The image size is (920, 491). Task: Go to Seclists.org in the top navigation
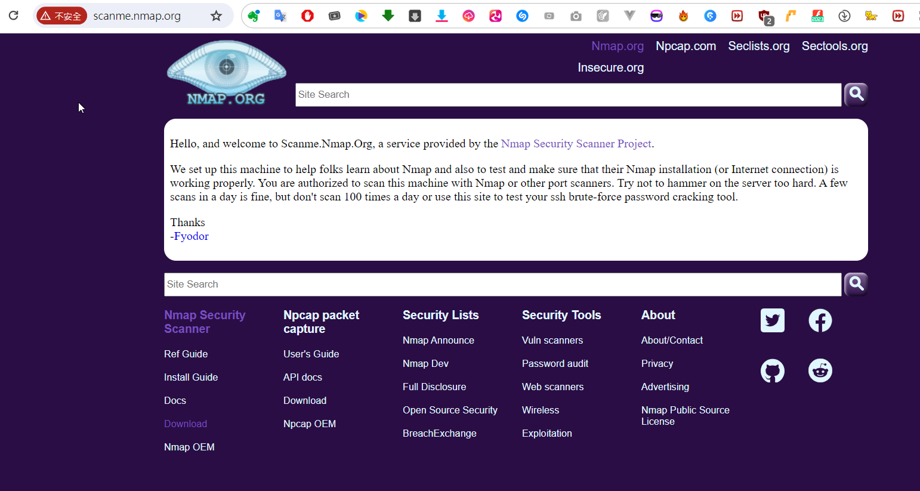[x=759, y=46]
